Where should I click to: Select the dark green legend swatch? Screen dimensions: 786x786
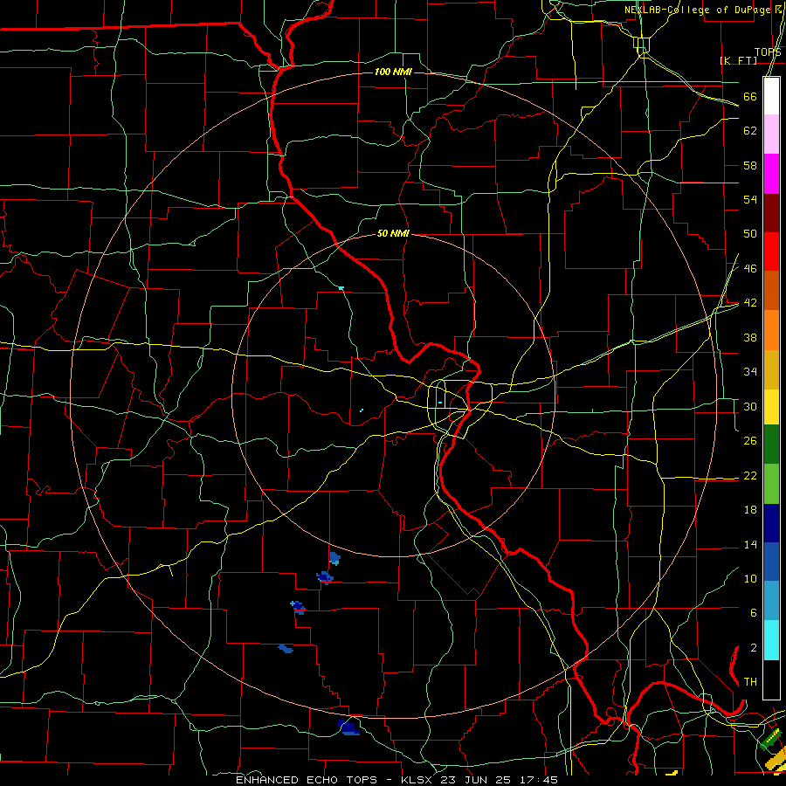click(x=771, y=445)
